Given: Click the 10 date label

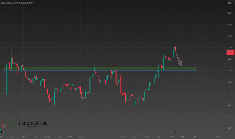Looking at the screenshot, I should coord(206,136).
